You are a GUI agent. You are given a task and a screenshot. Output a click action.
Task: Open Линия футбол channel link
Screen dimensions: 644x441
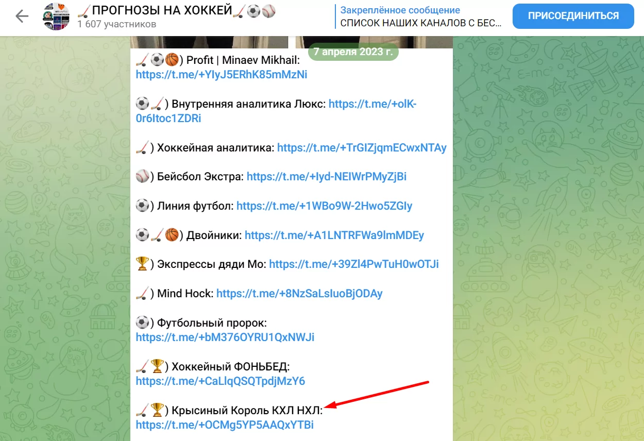[x=325, y=206]
